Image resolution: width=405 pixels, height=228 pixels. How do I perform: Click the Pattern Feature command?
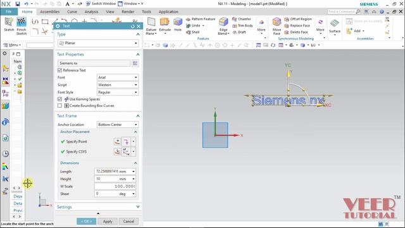point(201,19)
